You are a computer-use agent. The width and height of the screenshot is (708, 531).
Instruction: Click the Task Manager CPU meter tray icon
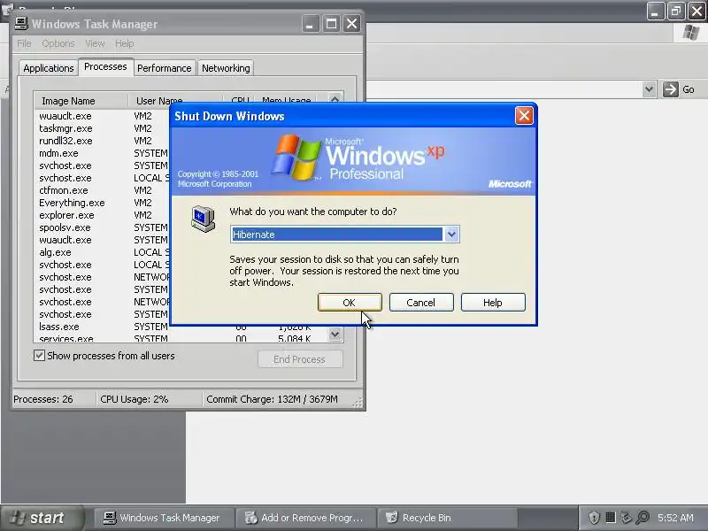tap(610, 518)
